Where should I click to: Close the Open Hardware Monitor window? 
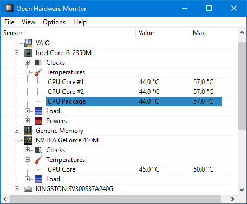(234, 8)
